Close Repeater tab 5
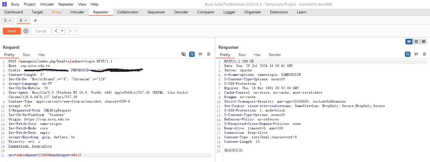Screen dimensions: 430x162 pos(10,21)
